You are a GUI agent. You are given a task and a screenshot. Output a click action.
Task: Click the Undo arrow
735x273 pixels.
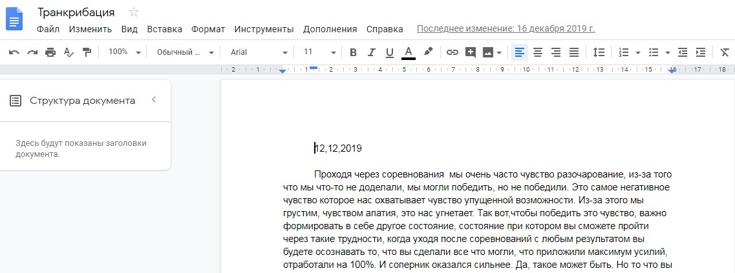(x=14, y=52)
